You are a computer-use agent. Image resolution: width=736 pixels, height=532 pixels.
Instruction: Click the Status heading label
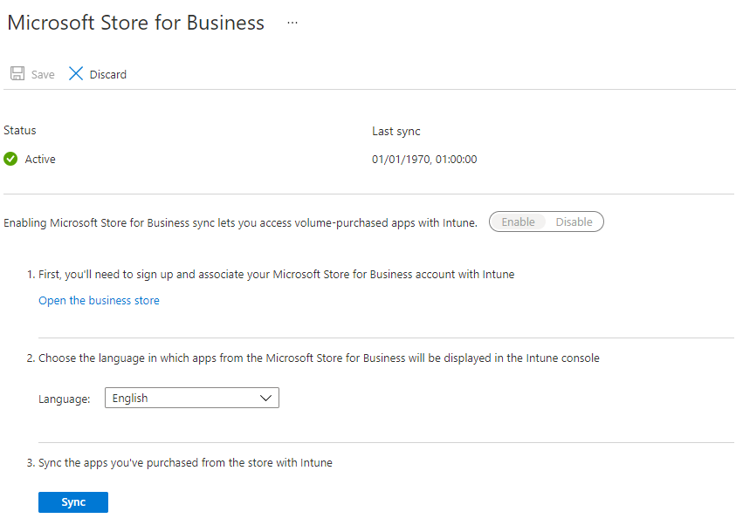pyautogui.click(x=20, y=130)
